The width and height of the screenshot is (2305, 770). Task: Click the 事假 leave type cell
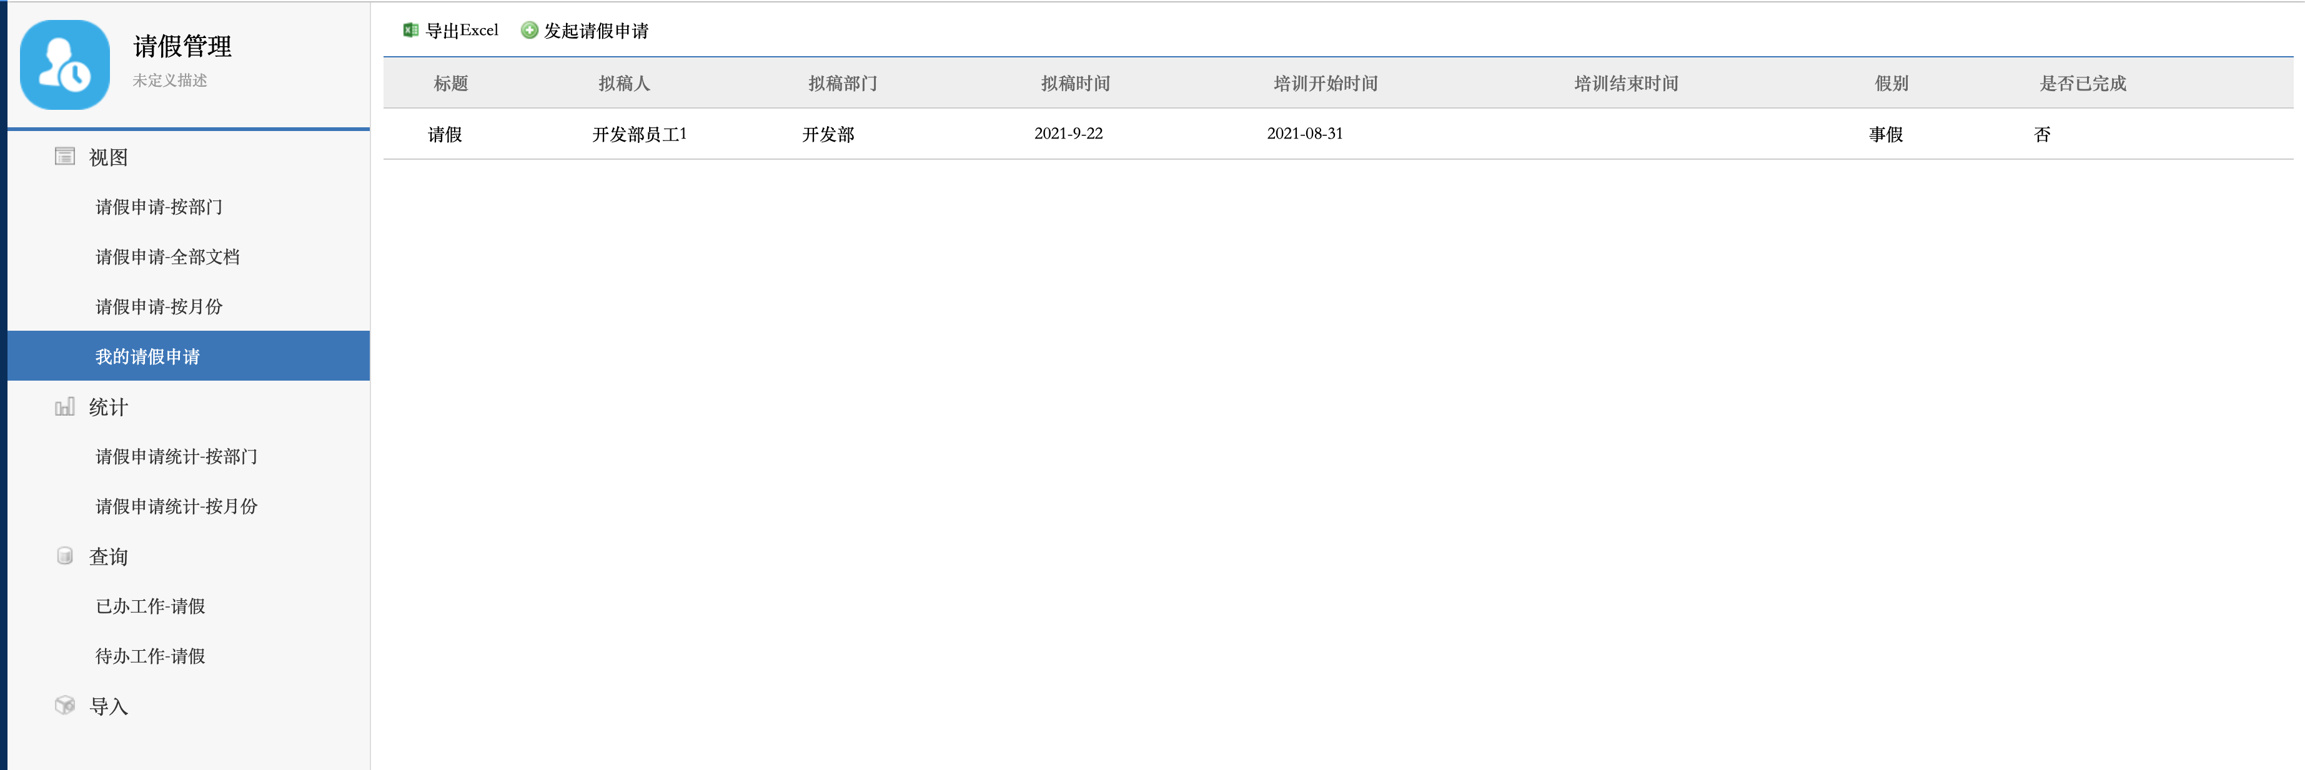click(x=1885, y=134)
